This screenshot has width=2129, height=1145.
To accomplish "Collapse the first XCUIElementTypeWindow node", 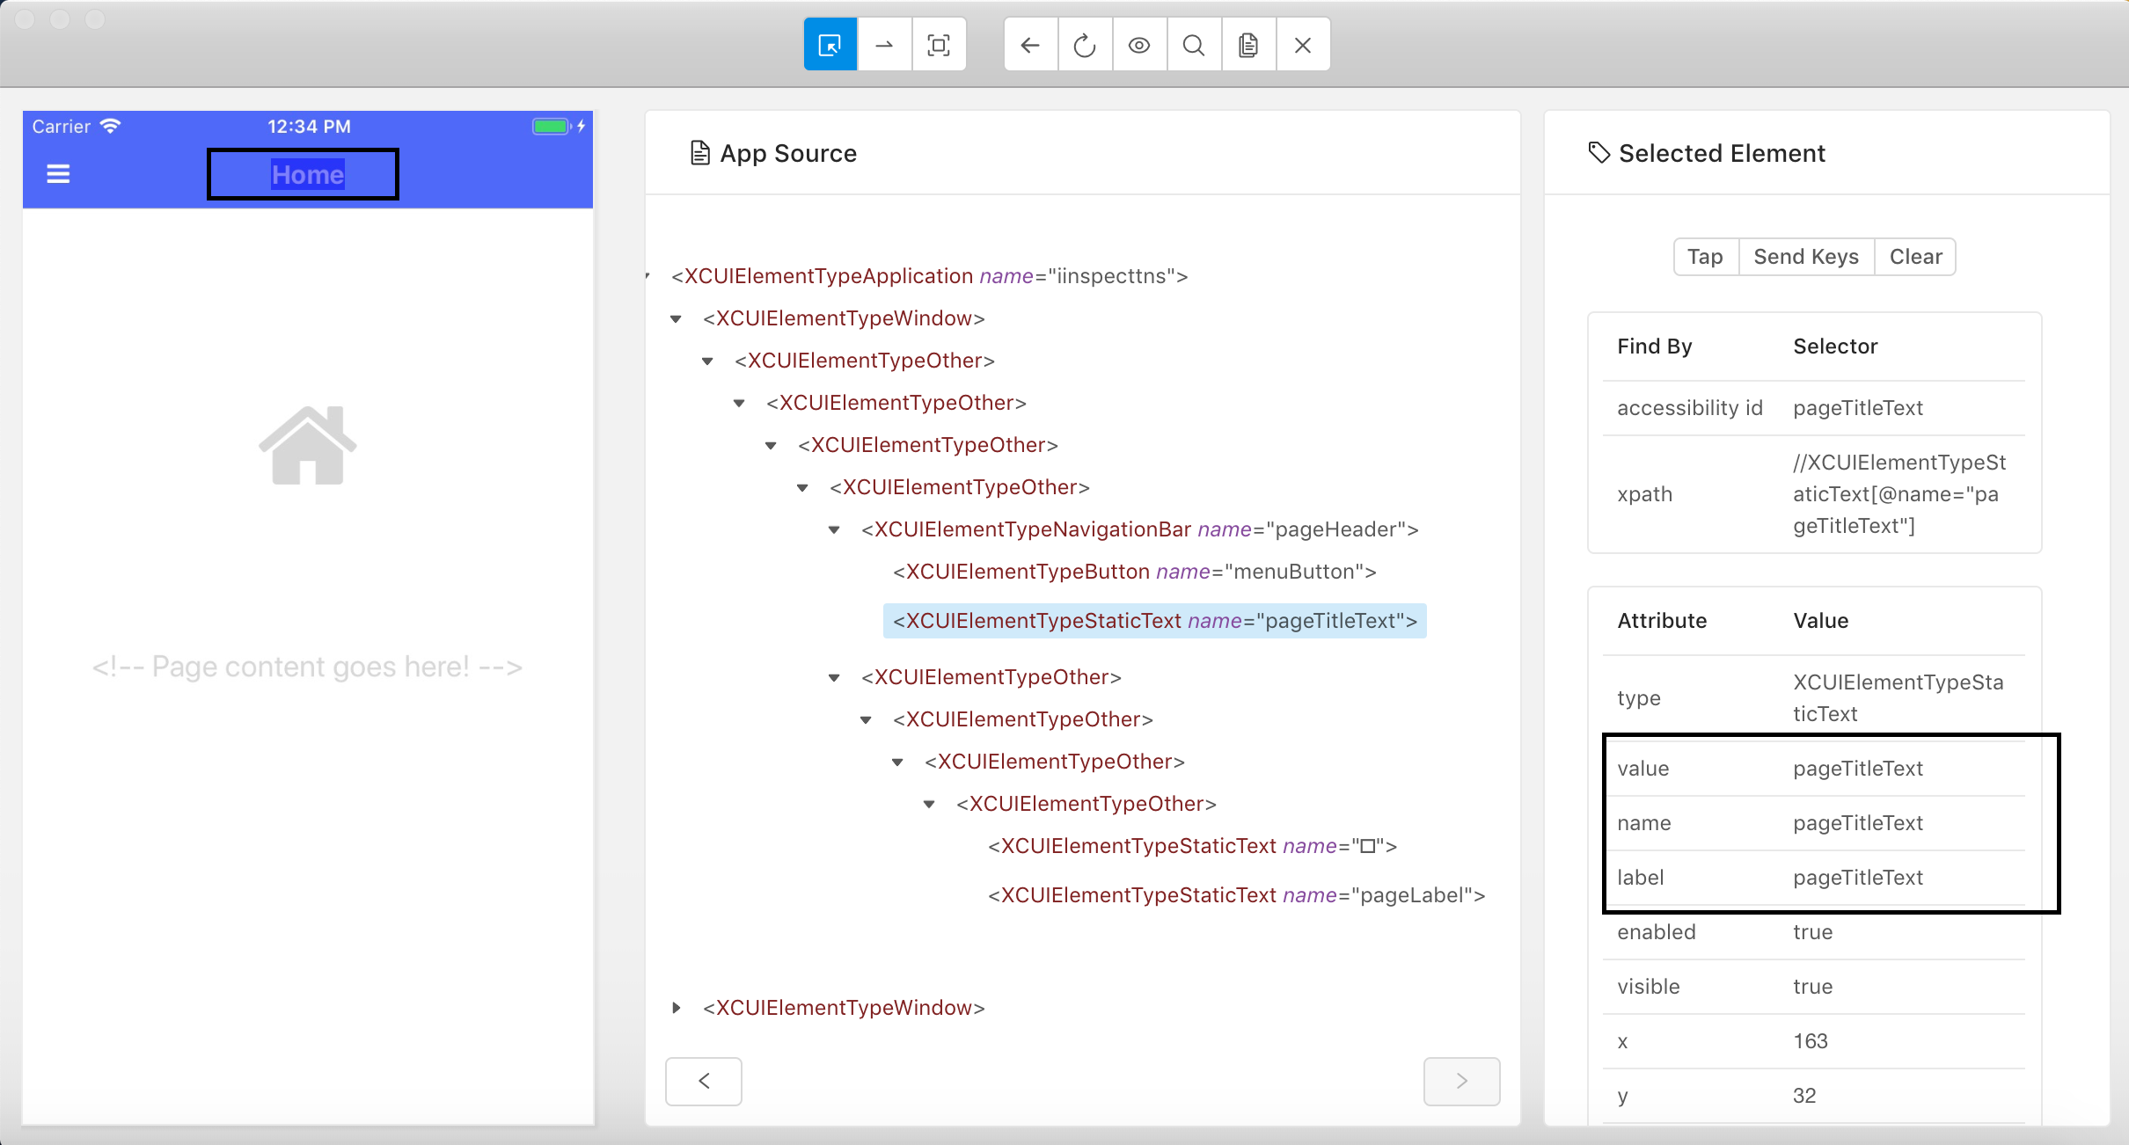I will (676, 318).
